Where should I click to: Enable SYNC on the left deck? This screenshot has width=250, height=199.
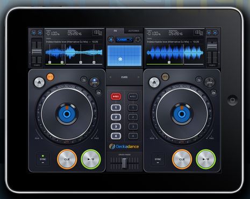coord(42,159)
